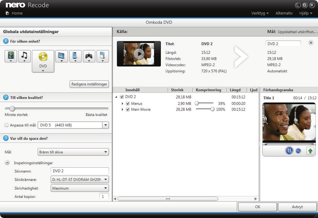Select the mobile phone device icon
This screenshot has height=218, width=318.
75,56
